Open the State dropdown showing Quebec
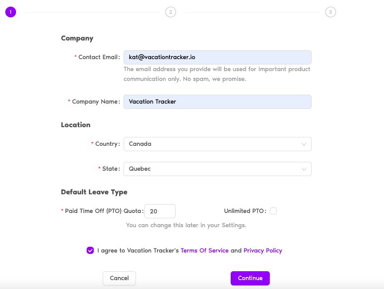This screenshot has width=384, height=289. pyautogui.click(x=217, y=169)
